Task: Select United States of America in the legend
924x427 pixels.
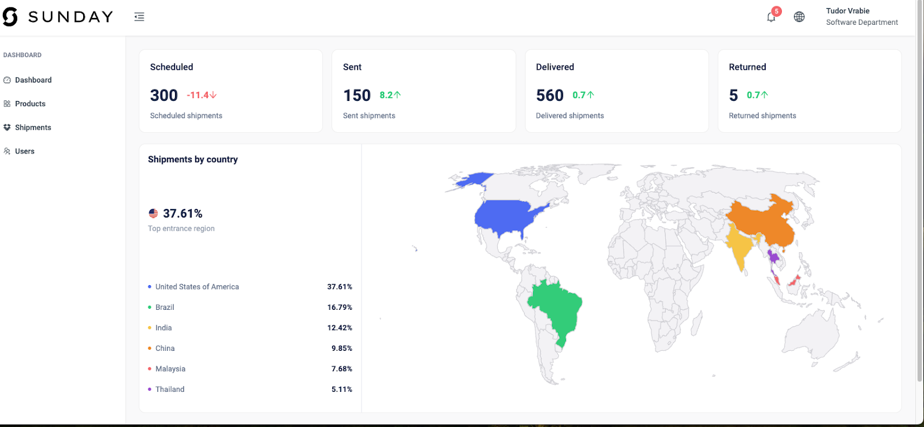Action: tap(197, 287)
